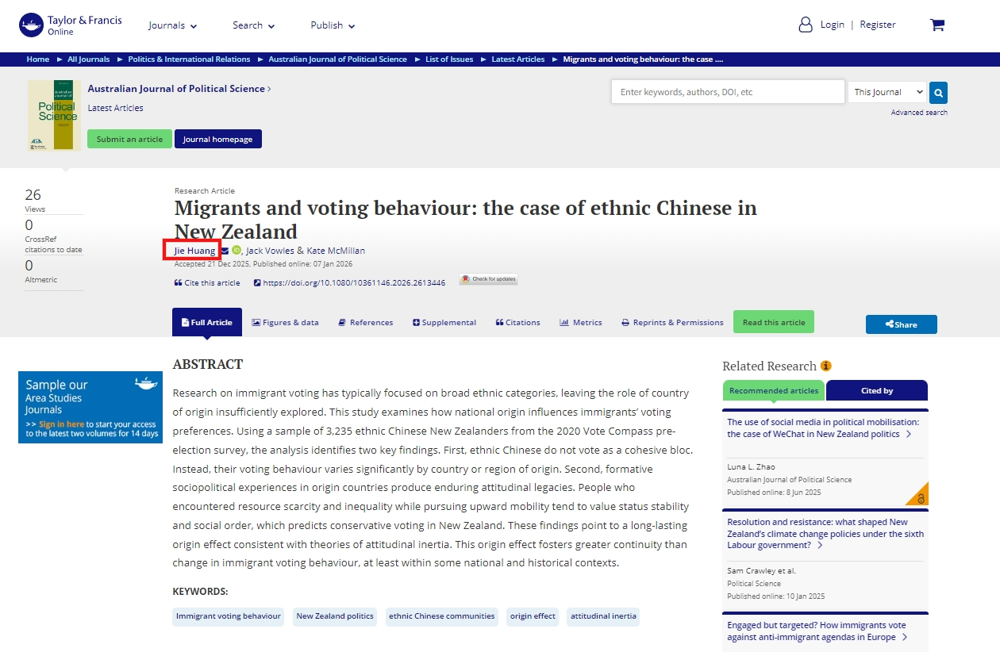Switch to the Cited by tab
Screen dimensions: 1000x652
pos(876,390)
